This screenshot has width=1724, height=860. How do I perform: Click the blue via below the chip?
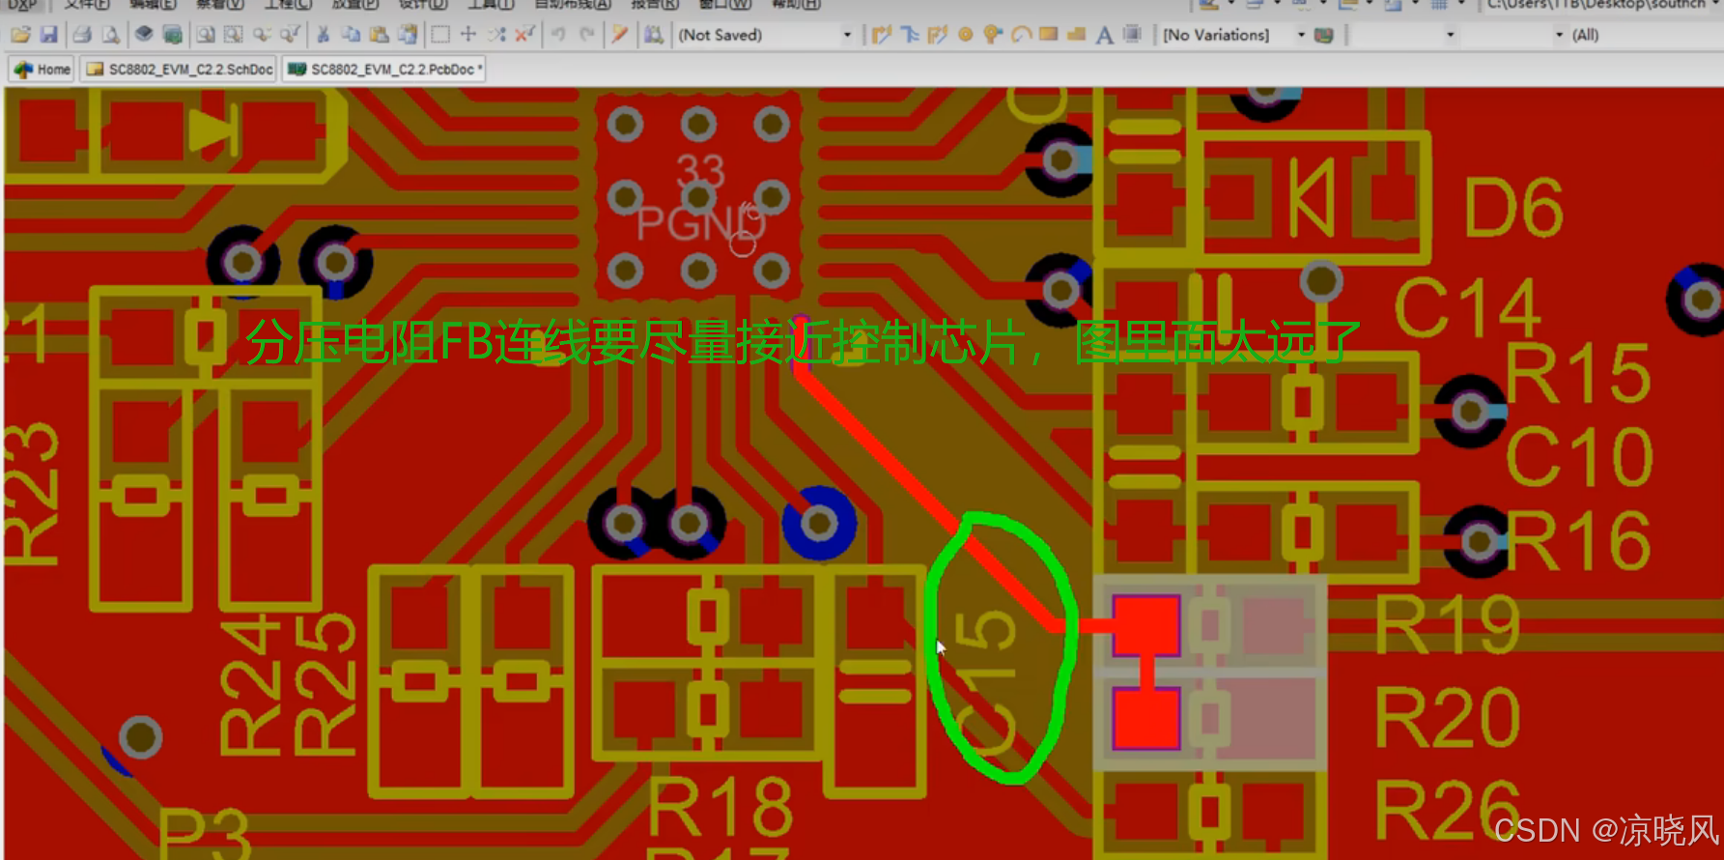point(819,524)
